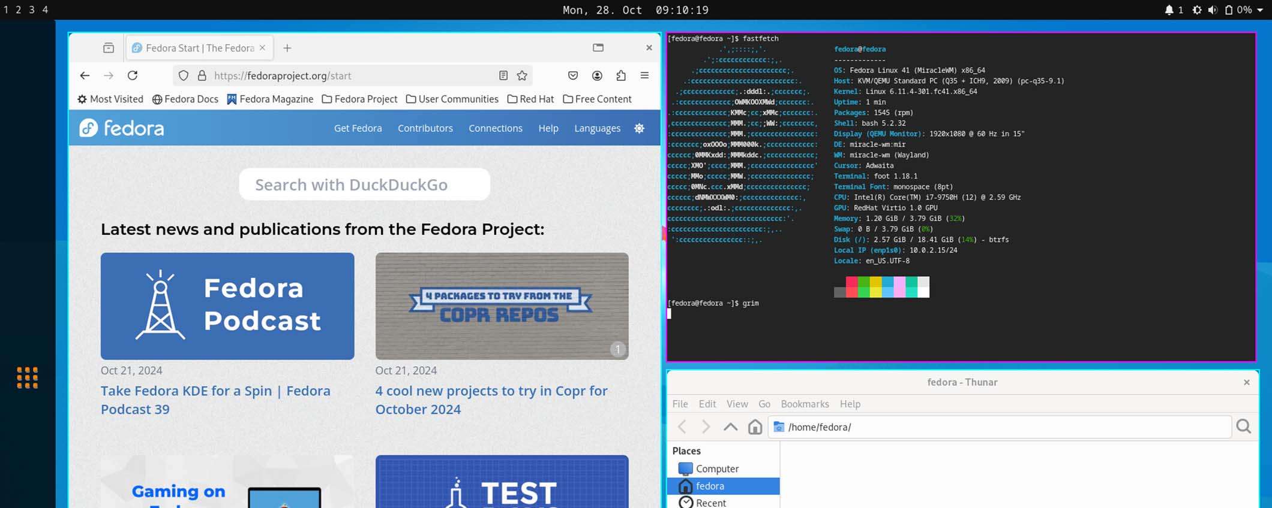The height and width of the screenshot is (508, 1272).
Task: Open the View menu in Thunar
Action: point(737,404)
